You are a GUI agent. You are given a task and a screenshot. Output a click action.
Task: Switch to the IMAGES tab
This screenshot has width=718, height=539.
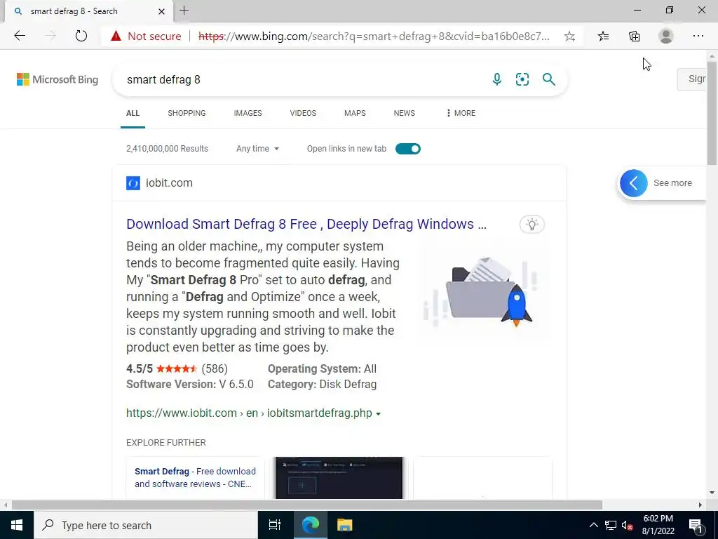(x=248, y=113)
